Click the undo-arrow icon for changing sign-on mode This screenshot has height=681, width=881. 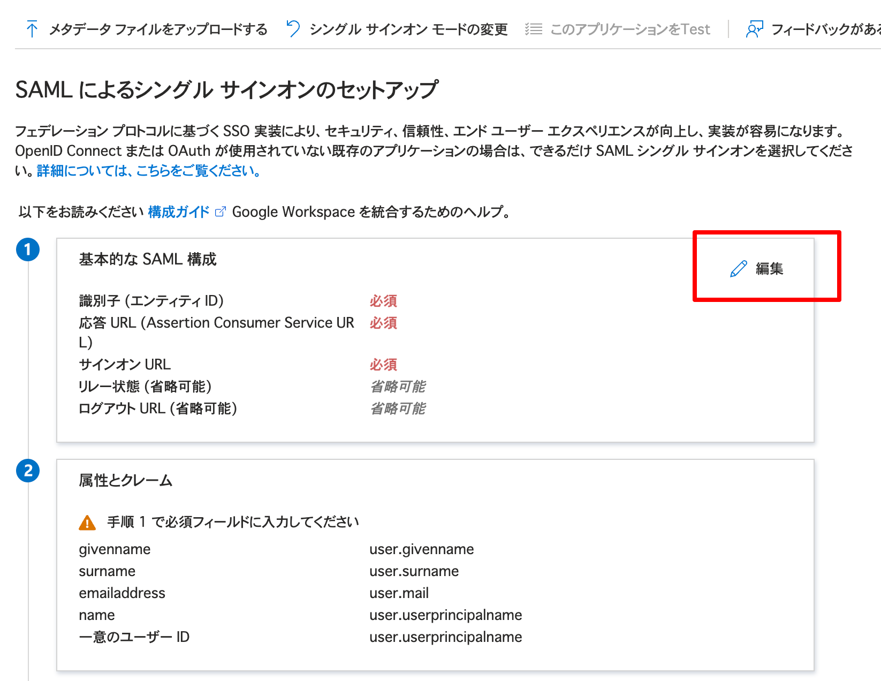click(x=292, y=28)
